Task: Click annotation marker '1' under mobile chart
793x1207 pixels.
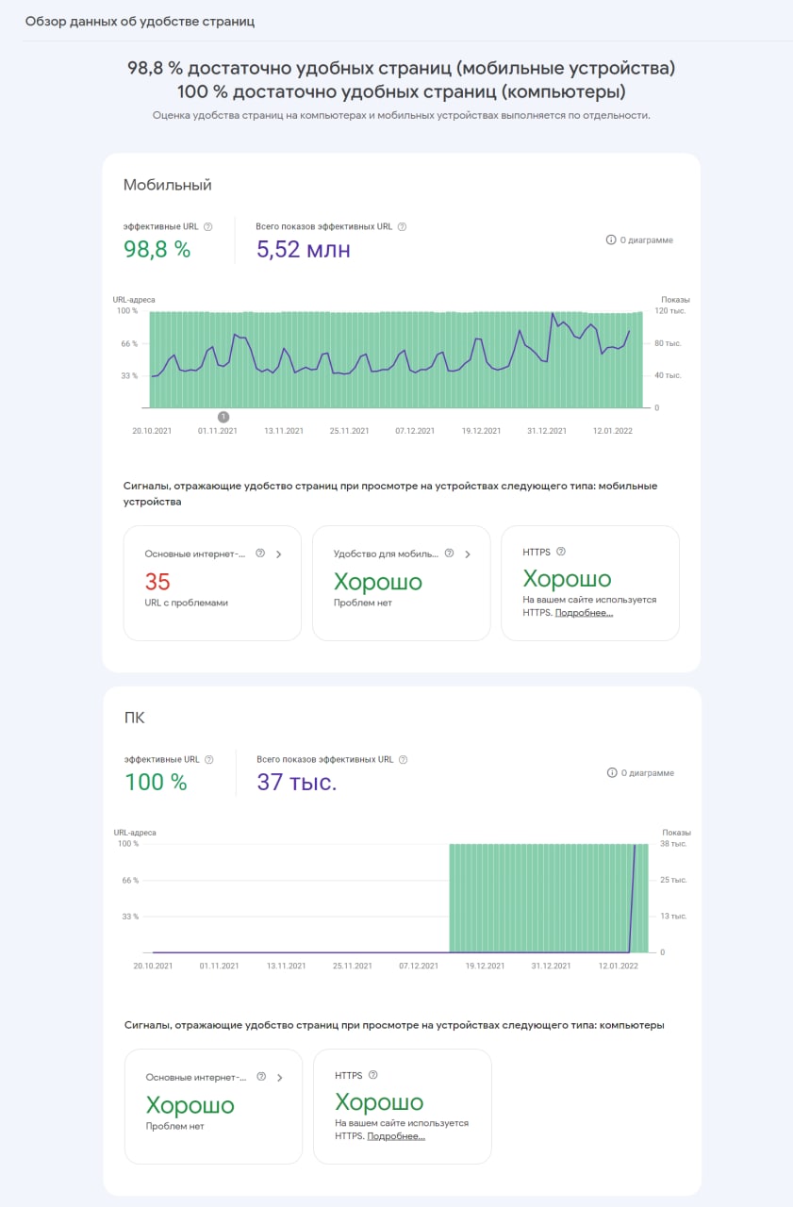Action: point(223,416)
